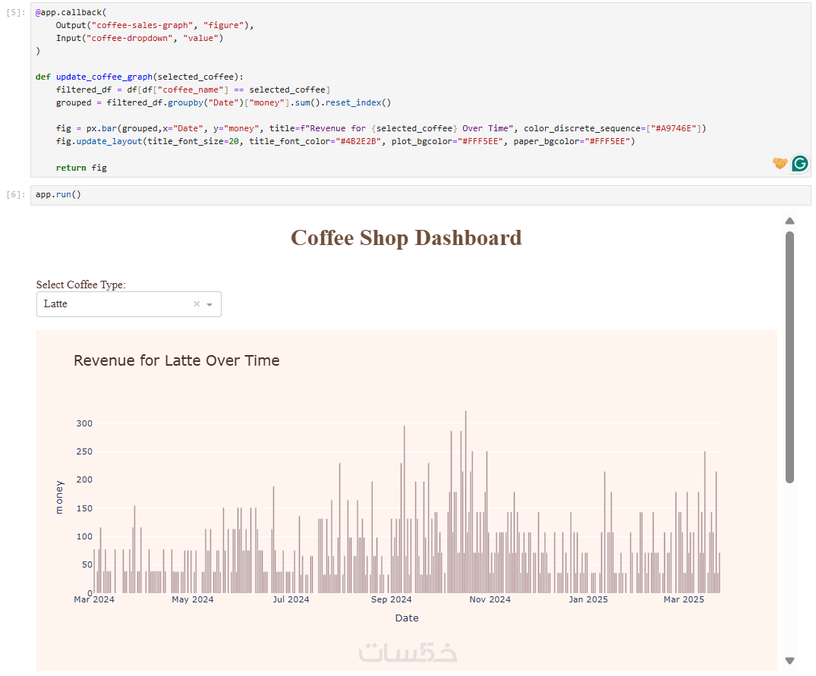The width and height of the screenshot is (816, 676).
Task: Click the green Grammarly icon in the code cell
Action: click(799, 163)
